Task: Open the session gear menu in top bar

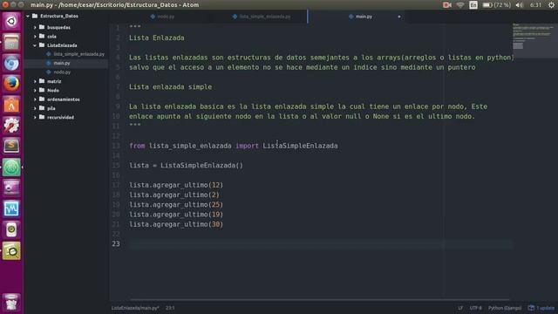Action: pyautogui.click(x=551, y=5)
